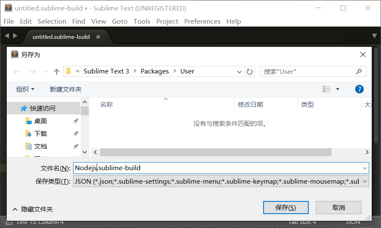Expand the address bar history dropdown
The image size is (381, 228).
coord(239,72)
